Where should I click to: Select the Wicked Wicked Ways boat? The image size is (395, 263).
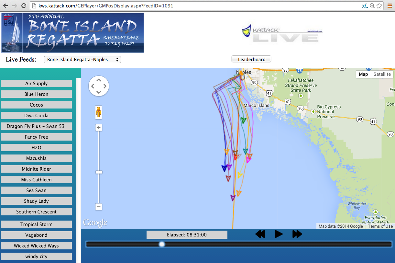(36, 246)
